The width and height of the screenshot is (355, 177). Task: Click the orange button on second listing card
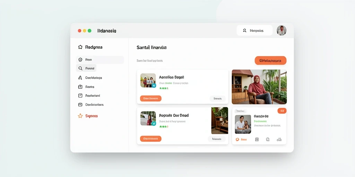click(150, 139)
